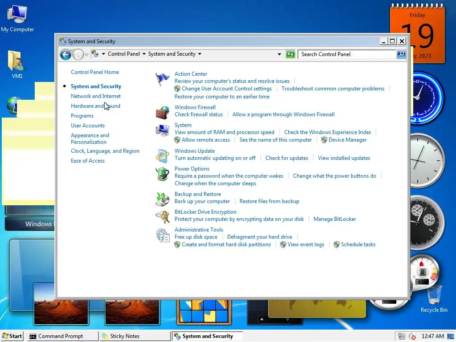The height and width of the screenshot is (342, 456).
Task: Click the Control Panel breadcrumb
Action: (x=124, y=54)
